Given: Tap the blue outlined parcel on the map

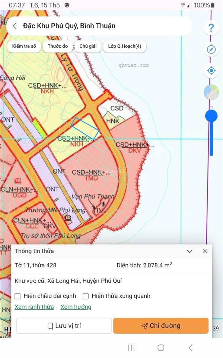Looking at the screenshot, I should pyautogui.click(x=85, y=129).
